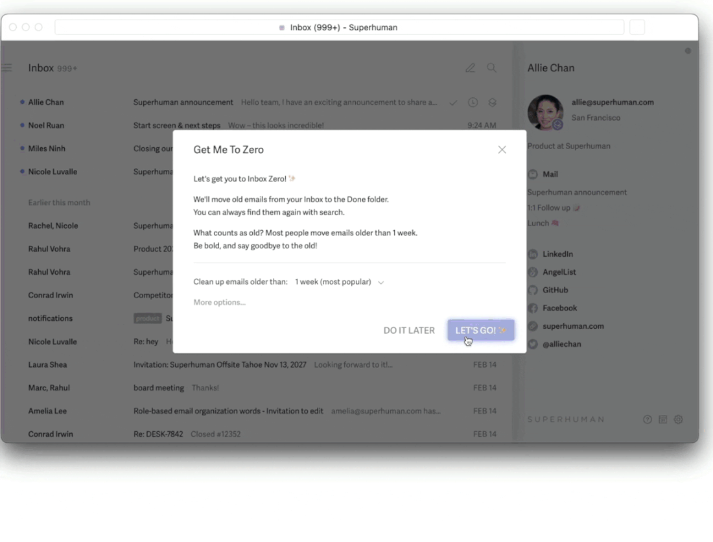Mark Allie Chan email done checkmark
713x542 pixels.
453,103
